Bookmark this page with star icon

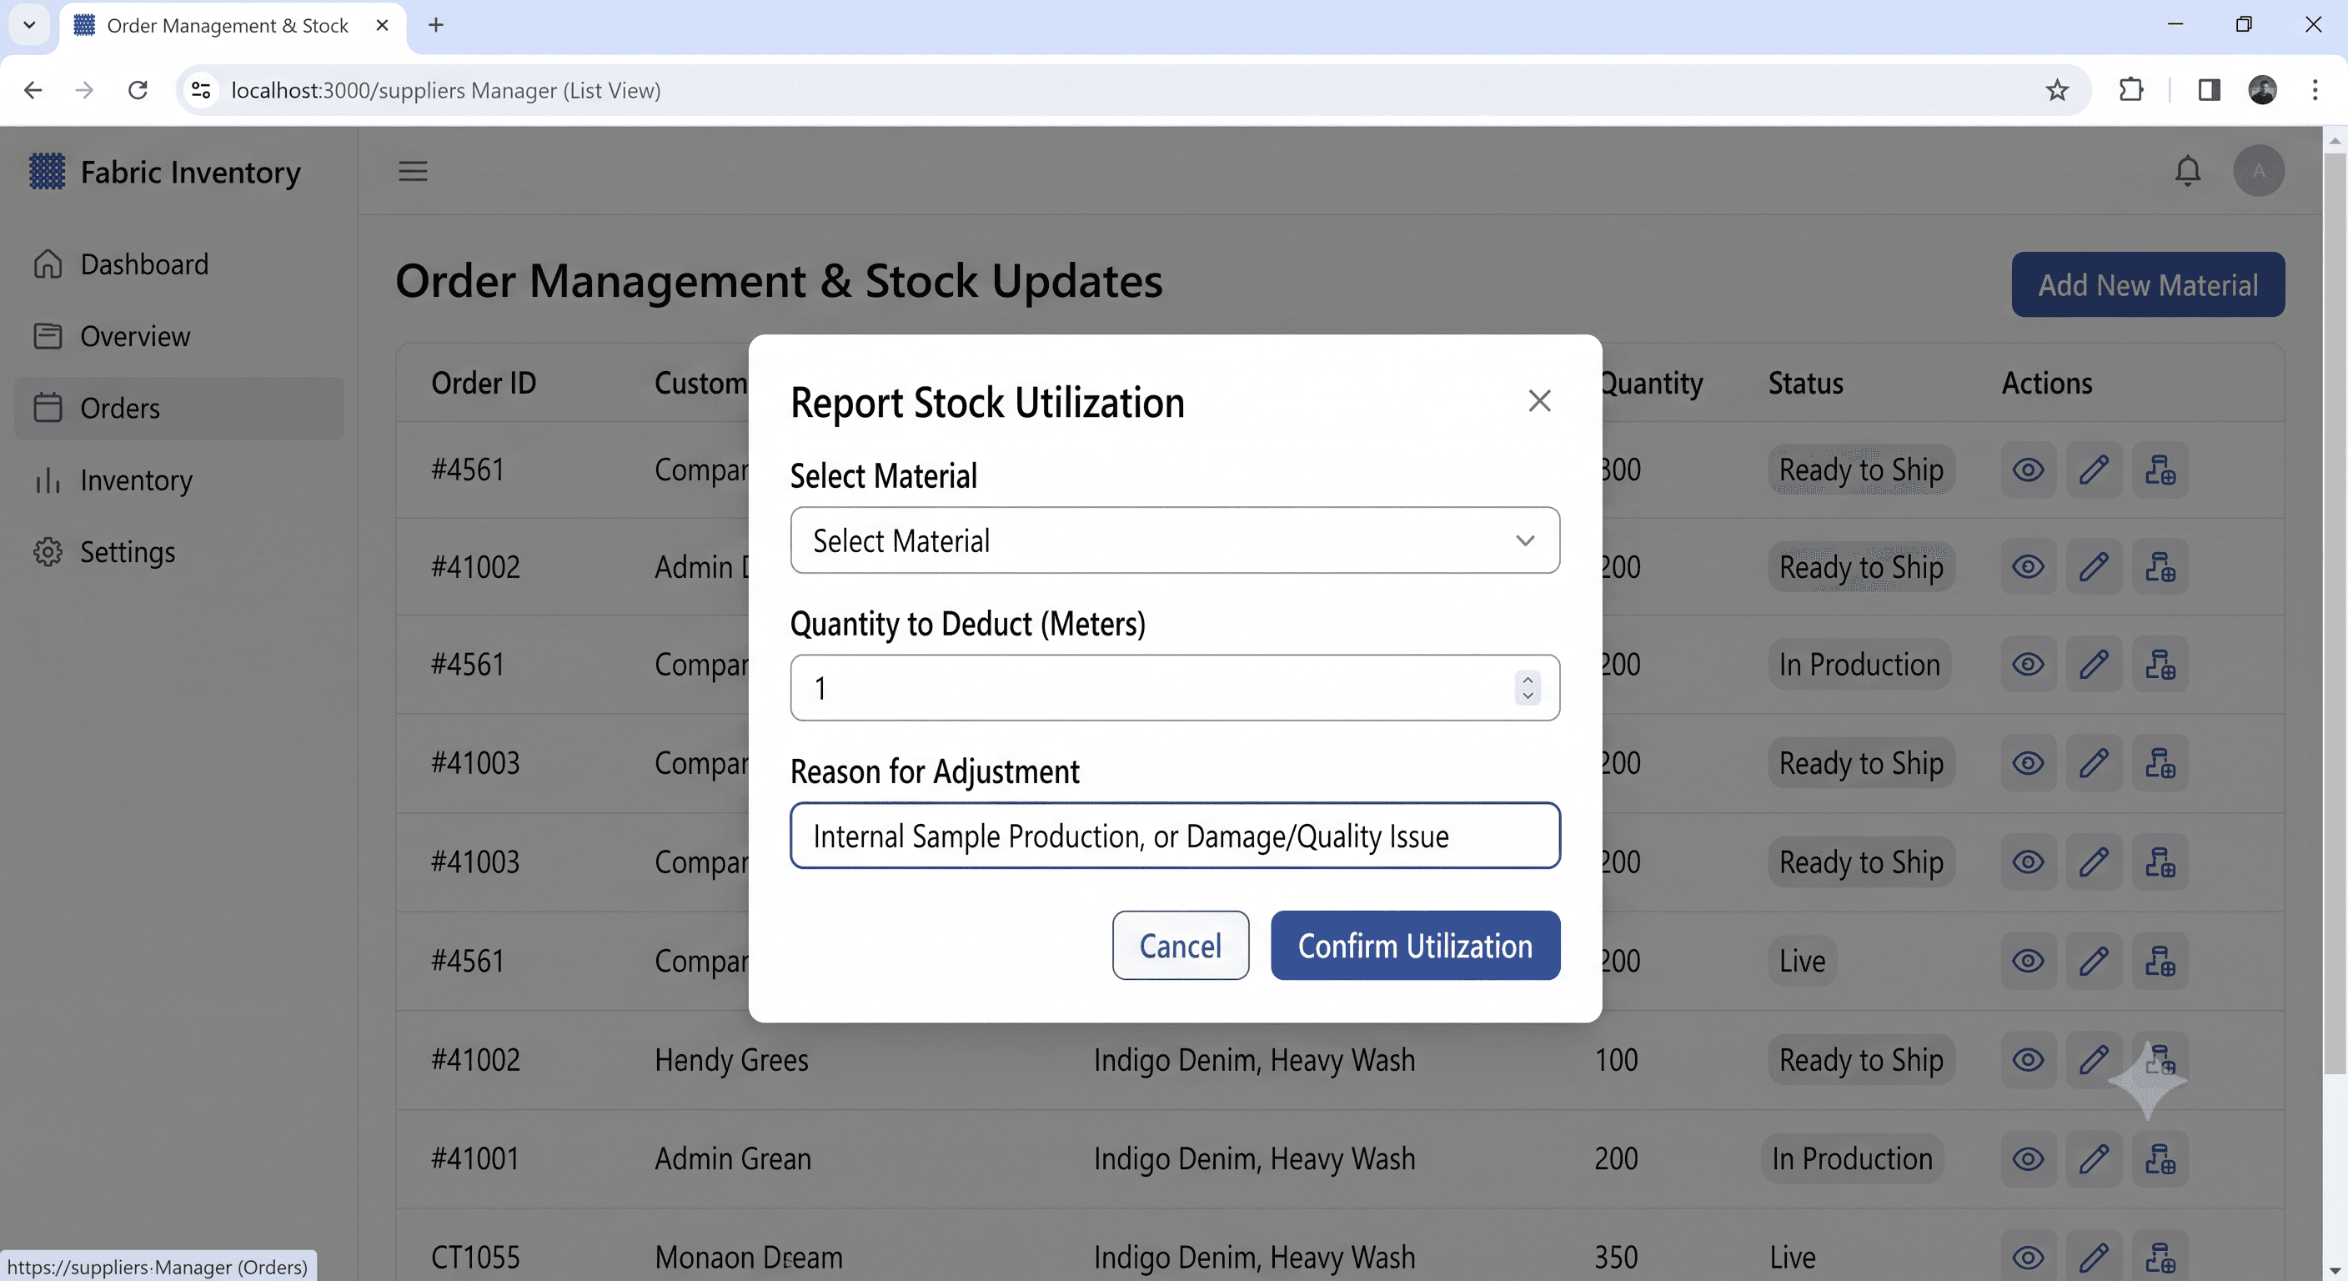[2056, 90]
